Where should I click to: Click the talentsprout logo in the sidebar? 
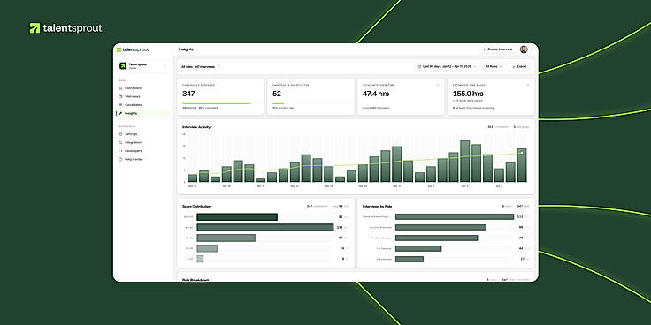[x=133, y=49]
